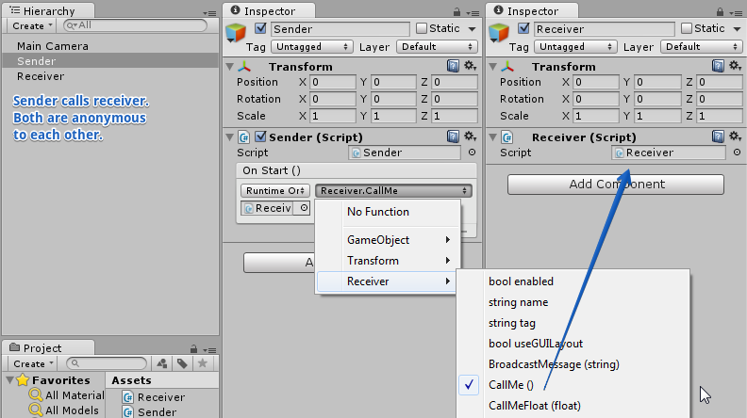
Task: Open Sender (Script) gear settings menu
Action: click(471, 137)
